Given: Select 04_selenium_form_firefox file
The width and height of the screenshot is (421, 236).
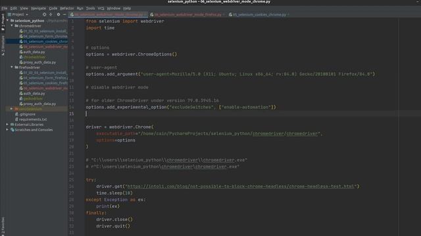Looking at the screenshot, I should 45,78.
